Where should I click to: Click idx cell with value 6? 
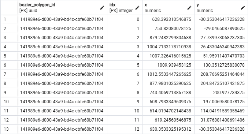pyautogui.click(x=125, y=74)
